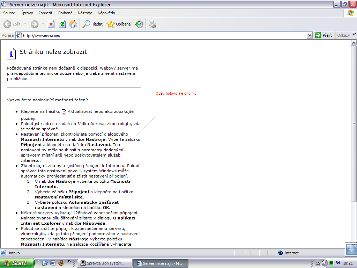Click the Hotovo status bar text
Image resolution: width=357 pixels, height=268 pixels.
tap(13, 253)
